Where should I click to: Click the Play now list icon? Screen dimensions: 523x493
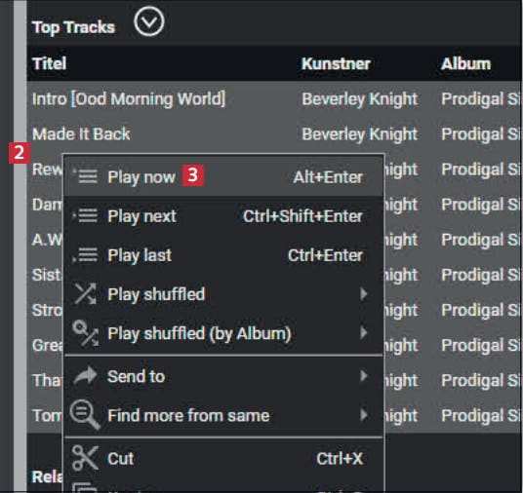point(86,175)
